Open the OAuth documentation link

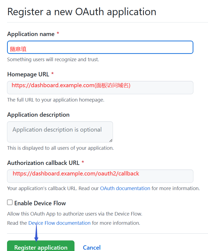click(x=125, y=188)
